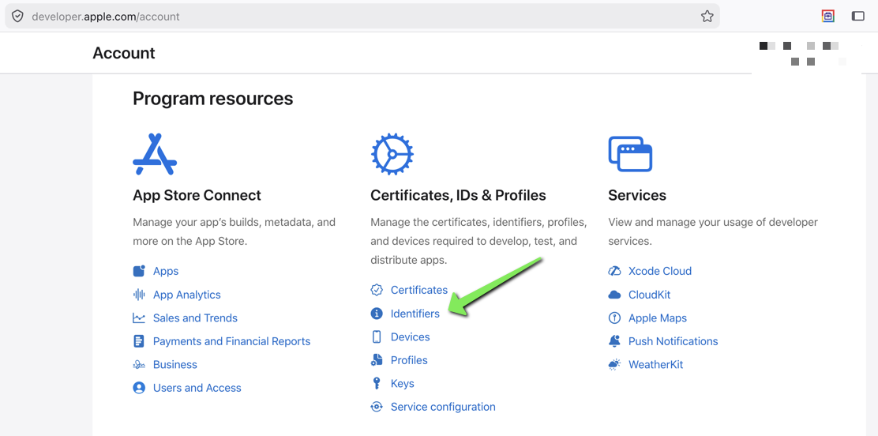Click the Push Notifications bell icon
878x436 pixels.
click(x=615, y=341)
